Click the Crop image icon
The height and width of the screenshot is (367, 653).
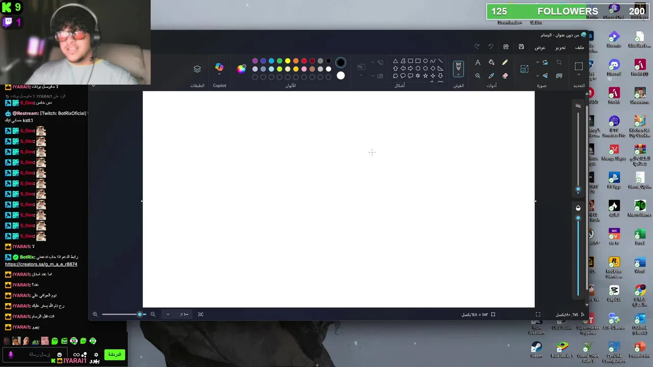pos(559,62)
